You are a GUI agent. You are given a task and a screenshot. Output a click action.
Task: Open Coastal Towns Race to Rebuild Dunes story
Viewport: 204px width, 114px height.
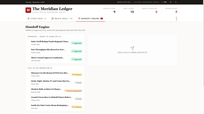55,99
